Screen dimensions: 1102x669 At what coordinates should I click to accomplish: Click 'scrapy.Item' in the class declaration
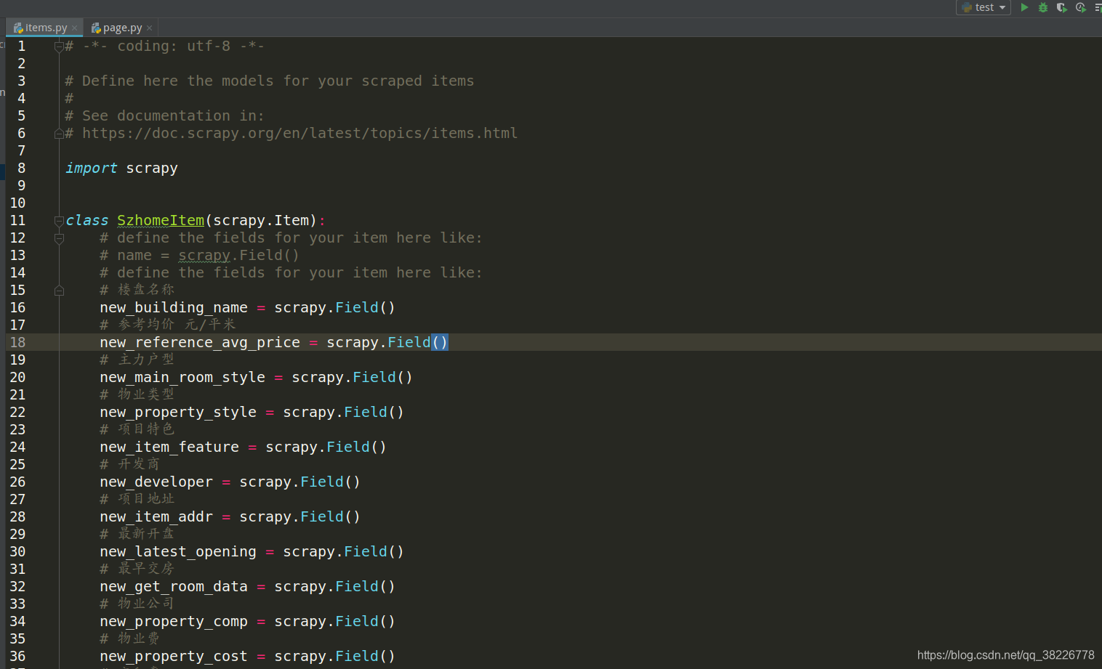[261, 220]
